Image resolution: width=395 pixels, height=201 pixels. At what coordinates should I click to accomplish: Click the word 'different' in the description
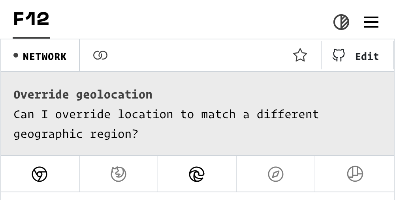tap(288, 114)
